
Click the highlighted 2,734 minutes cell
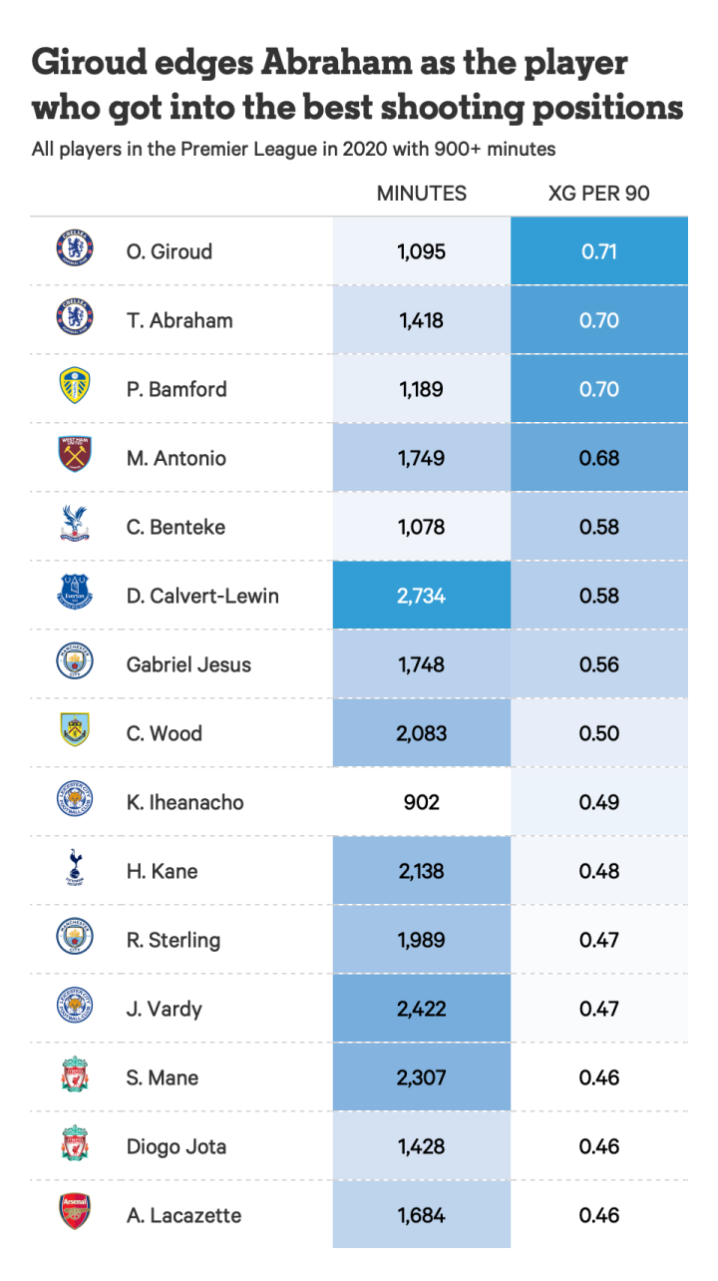(421, 596)
